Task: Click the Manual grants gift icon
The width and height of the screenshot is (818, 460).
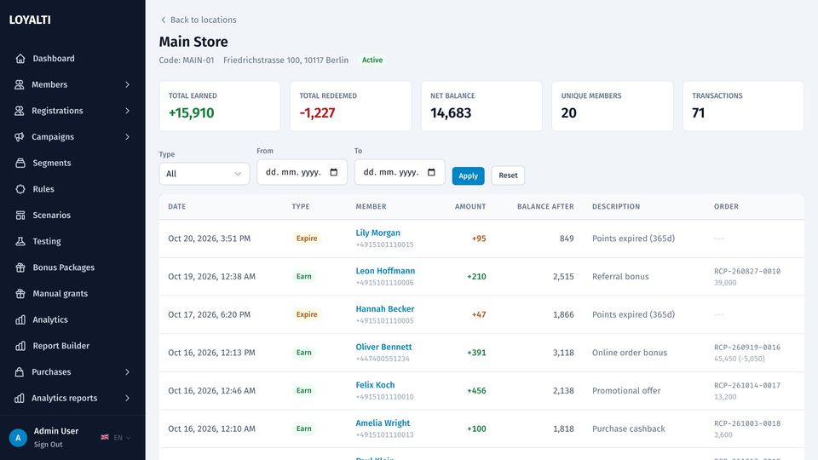Action: [20, 293]
